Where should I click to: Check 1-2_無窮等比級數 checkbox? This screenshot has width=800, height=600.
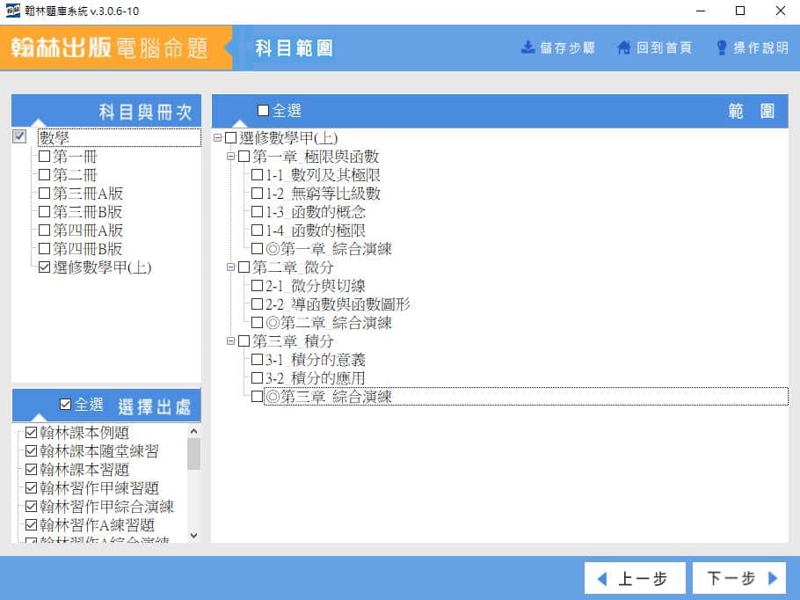click(x=257, y=193)
